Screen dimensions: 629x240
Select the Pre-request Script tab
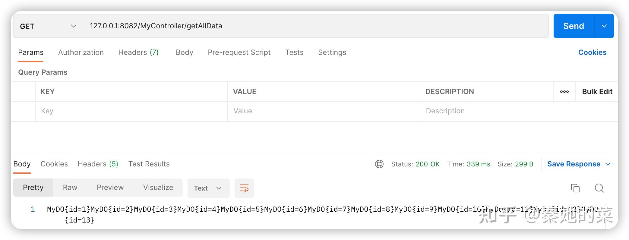pos(239,52)
